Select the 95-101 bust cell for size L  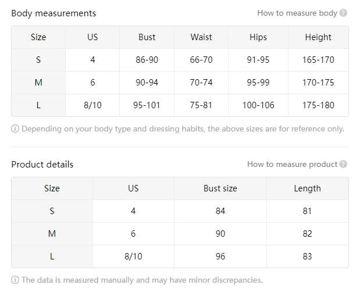pyautogui.click(x=147, y=105)
